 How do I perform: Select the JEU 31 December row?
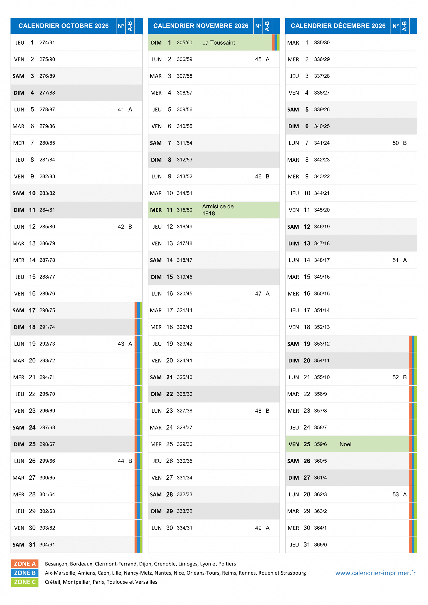point(351,545)
